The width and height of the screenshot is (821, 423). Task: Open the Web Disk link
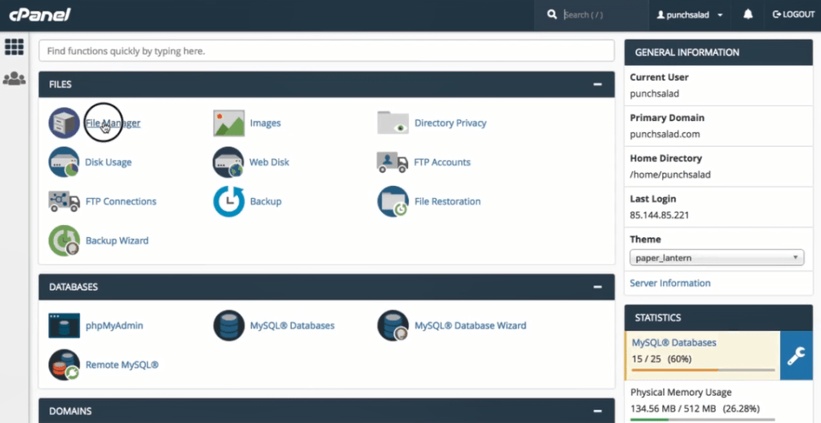(269, 163)
